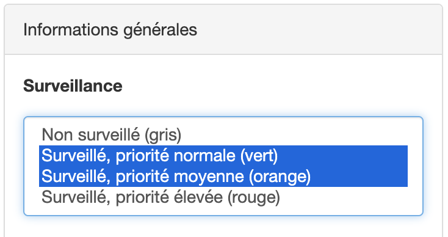
Task: Click the highlighted orange priority row
Action: pyautogui.click(x=223, y=177)
